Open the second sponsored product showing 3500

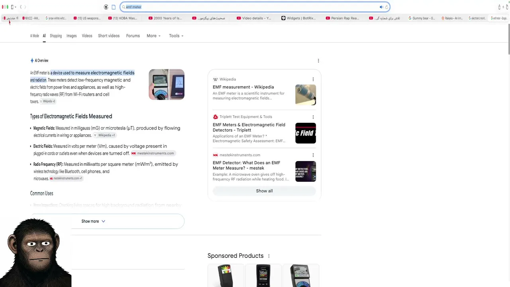(263, 275)
